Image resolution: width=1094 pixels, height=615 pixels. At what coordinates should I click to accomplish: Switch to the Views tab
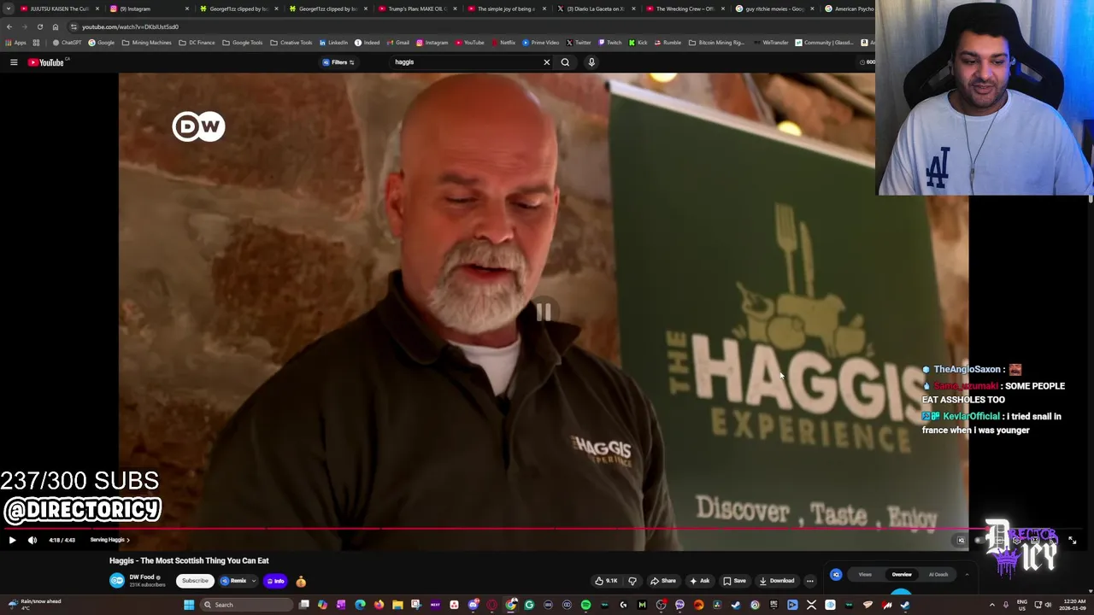(x=865, y=575)
